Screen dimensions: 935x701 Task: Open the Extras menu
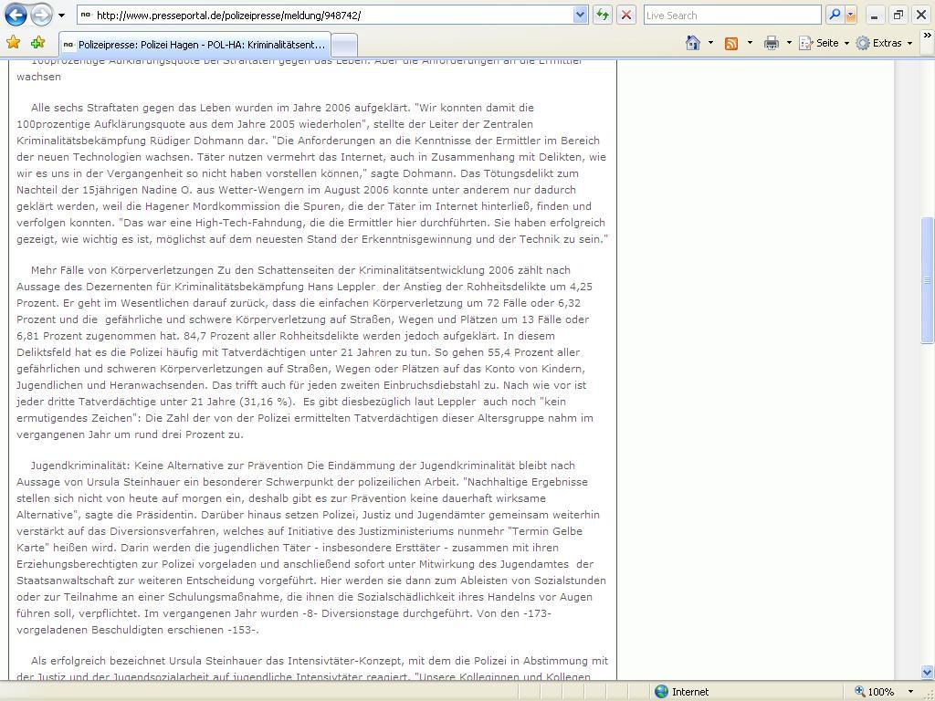tap(884, 43)
